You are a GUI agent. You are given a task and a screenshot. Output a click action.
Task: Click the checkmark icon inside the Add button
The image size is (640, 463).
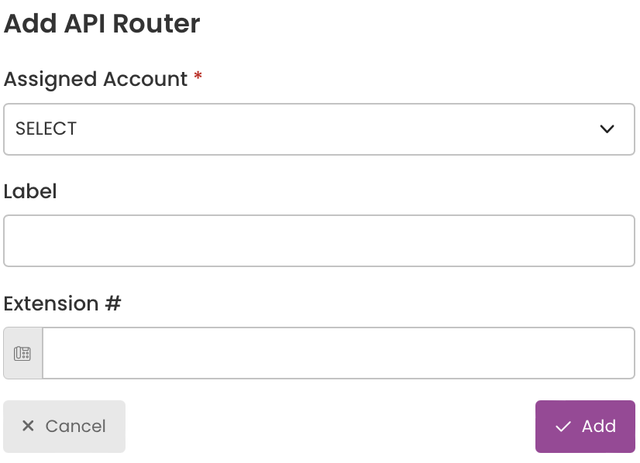(x=563, y=427)
